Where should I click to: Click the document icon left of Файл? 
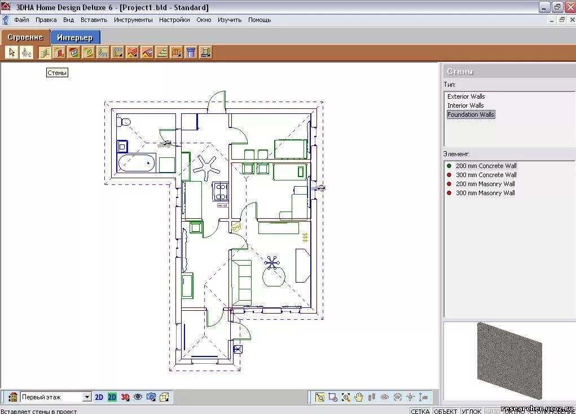(x=6, y=20)
